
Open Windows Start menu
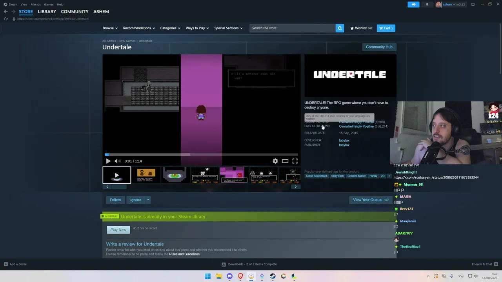click(x=208, y=276)
